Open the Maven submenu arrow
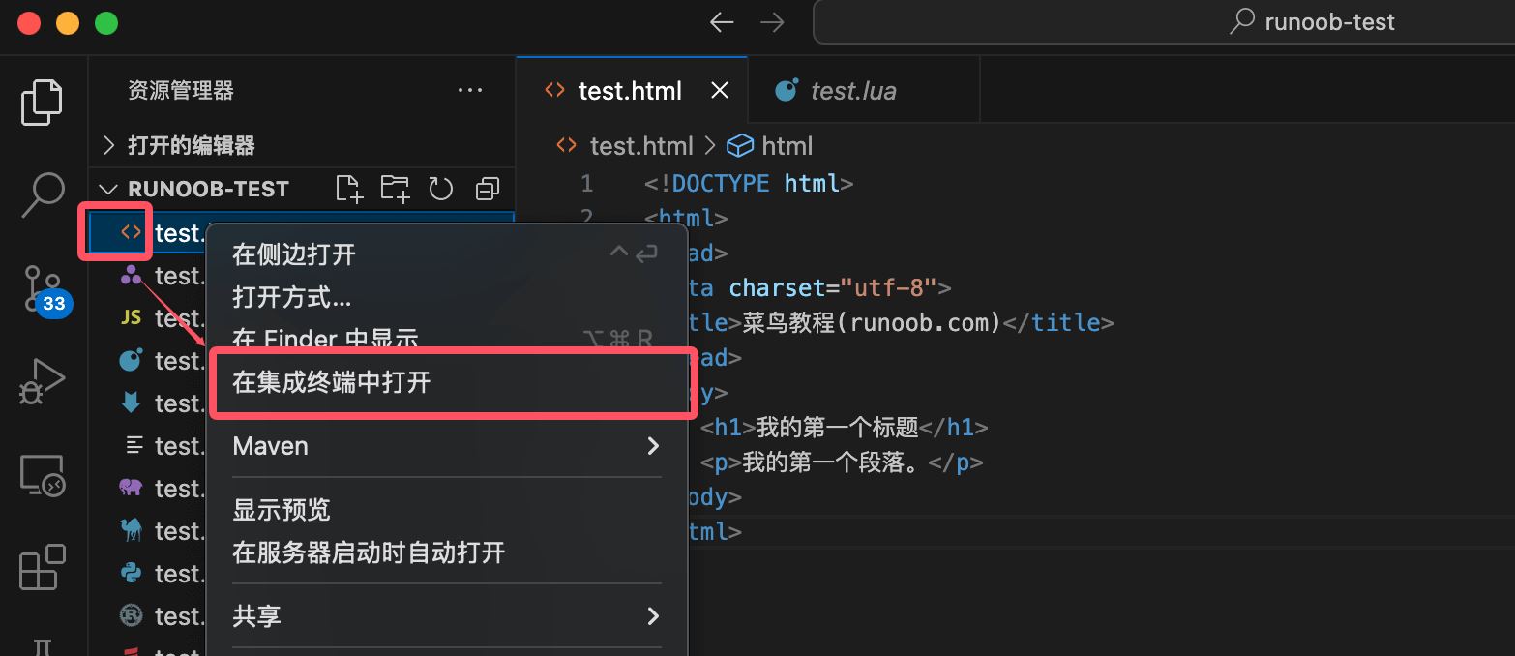The width and height of the screenshot is (1515, 656). pos(652,446)
